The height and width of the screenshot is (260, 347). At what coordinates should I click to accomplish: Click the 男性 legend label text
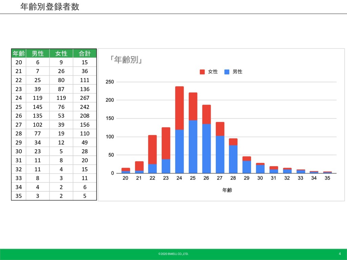coord(238,72)
